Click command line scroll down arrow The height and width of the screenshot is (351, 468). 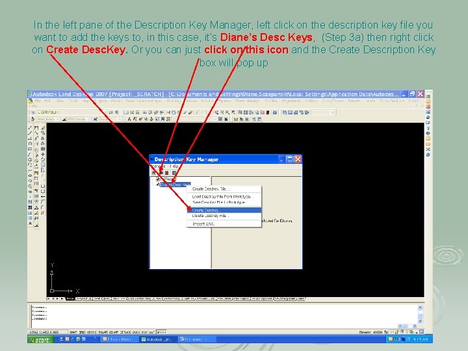click(420, 321)
